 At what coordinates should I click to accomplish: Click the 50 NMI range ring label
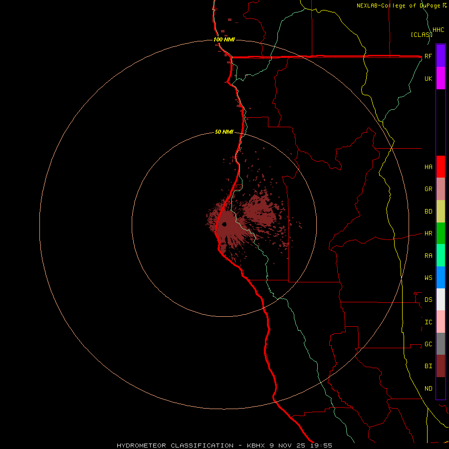pos(224,132)
